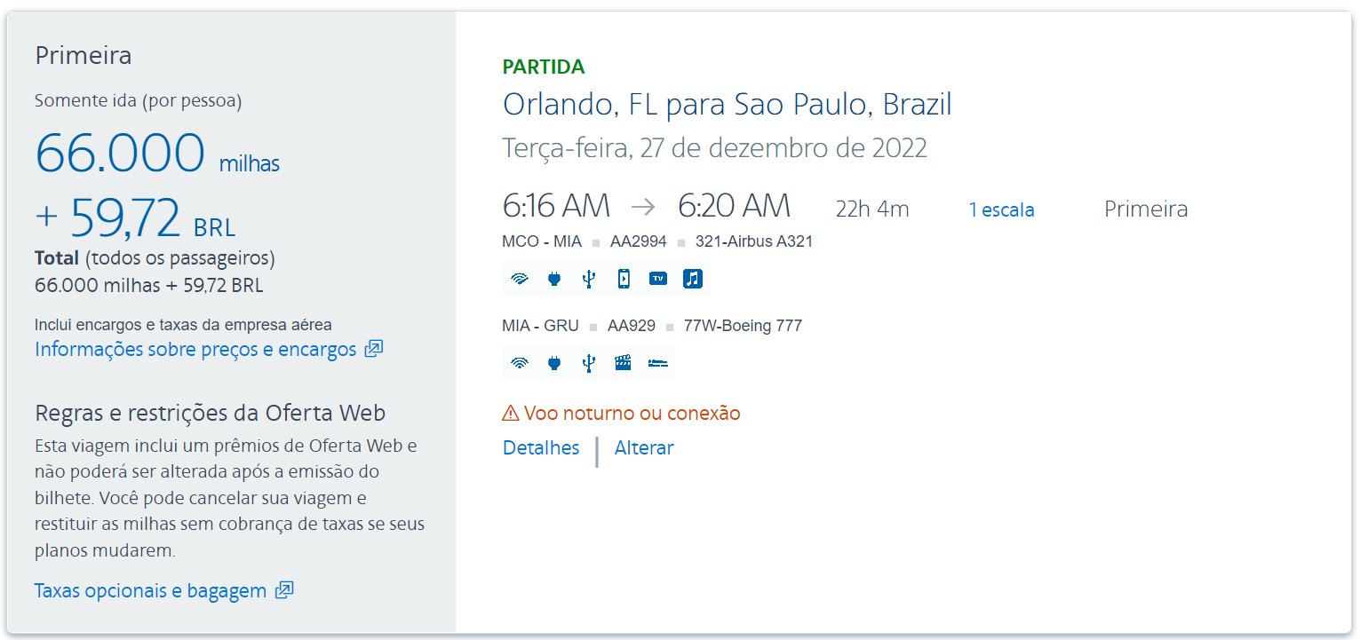Click the USB icon on the MIA - GRU leg

(588, 362)
